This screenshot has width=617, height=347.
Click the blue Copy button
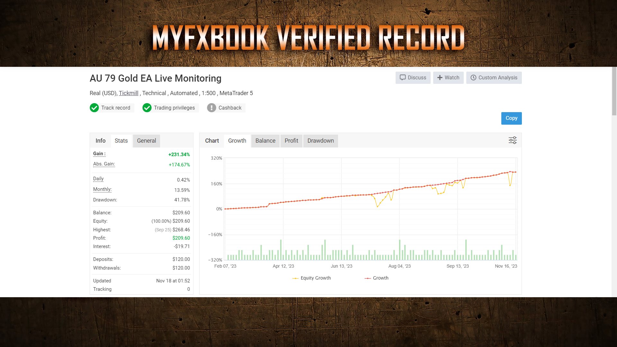point(511,118)
